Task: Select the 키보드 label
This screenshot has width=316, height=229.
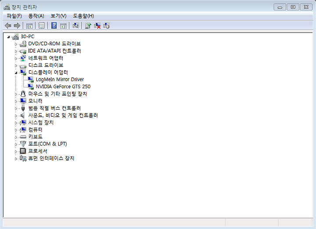Action: [x=36, y=137]
